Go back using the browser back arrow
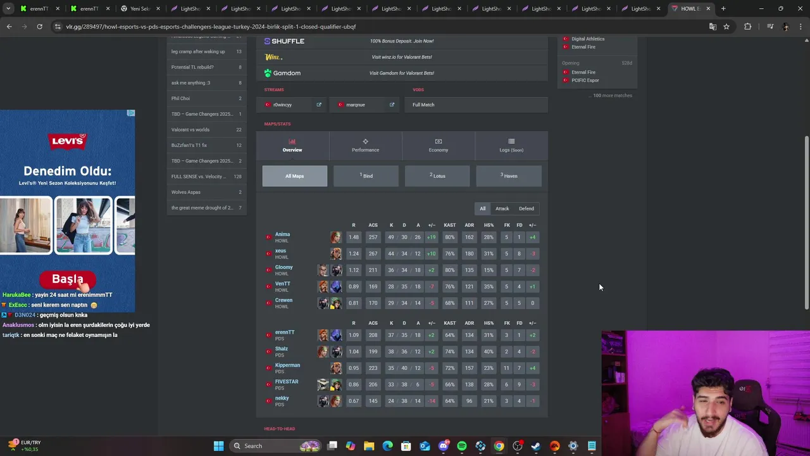 point(9,27)
